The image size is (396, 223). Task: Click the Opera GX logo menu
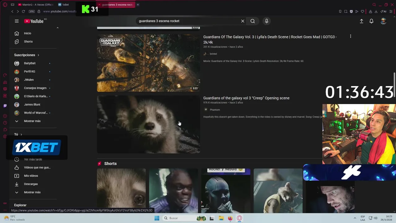5,5
